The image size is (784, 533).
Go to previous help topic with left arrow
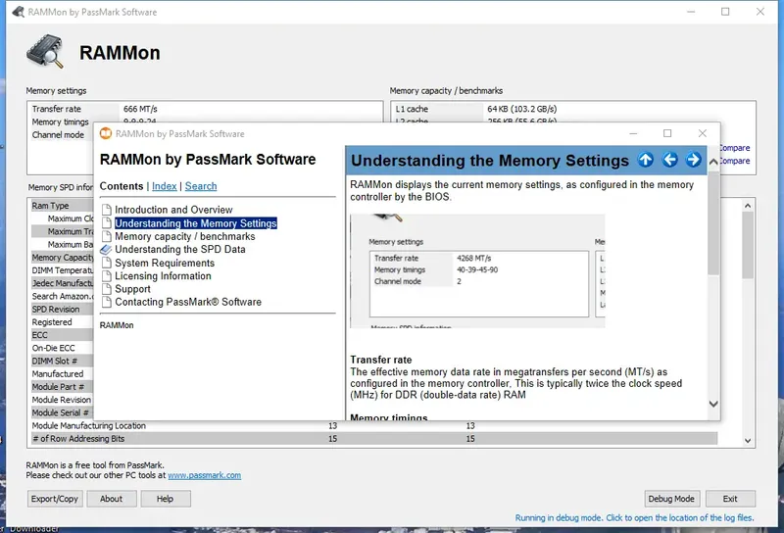tap(670, 160)
